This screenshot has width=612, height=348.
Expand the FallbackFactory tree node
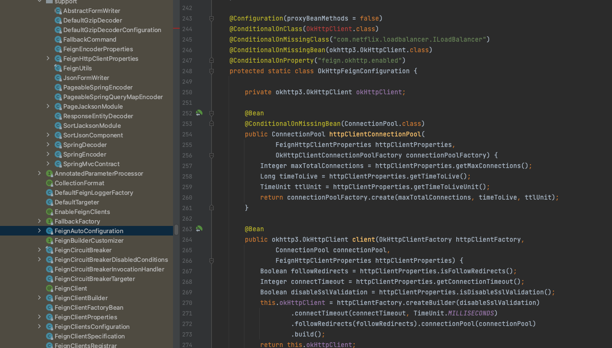(x=39, y=221)
